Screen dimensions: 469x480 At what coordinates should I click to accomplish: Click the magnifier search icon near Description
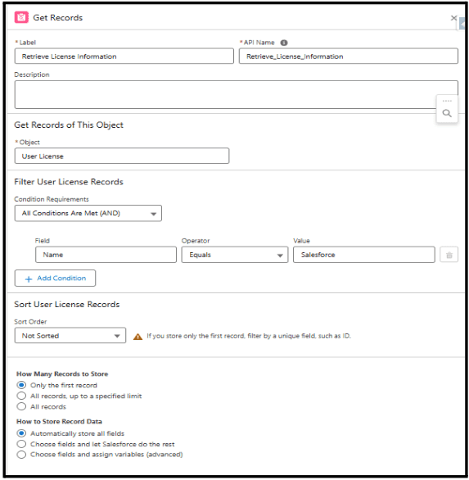click(447, 113)
